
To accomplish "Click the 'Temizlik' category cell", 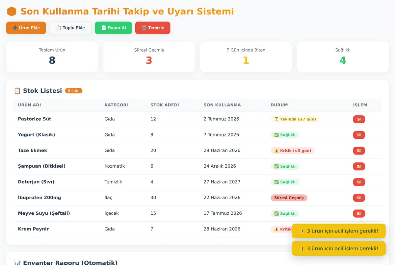I will click(x=114, y=182).
